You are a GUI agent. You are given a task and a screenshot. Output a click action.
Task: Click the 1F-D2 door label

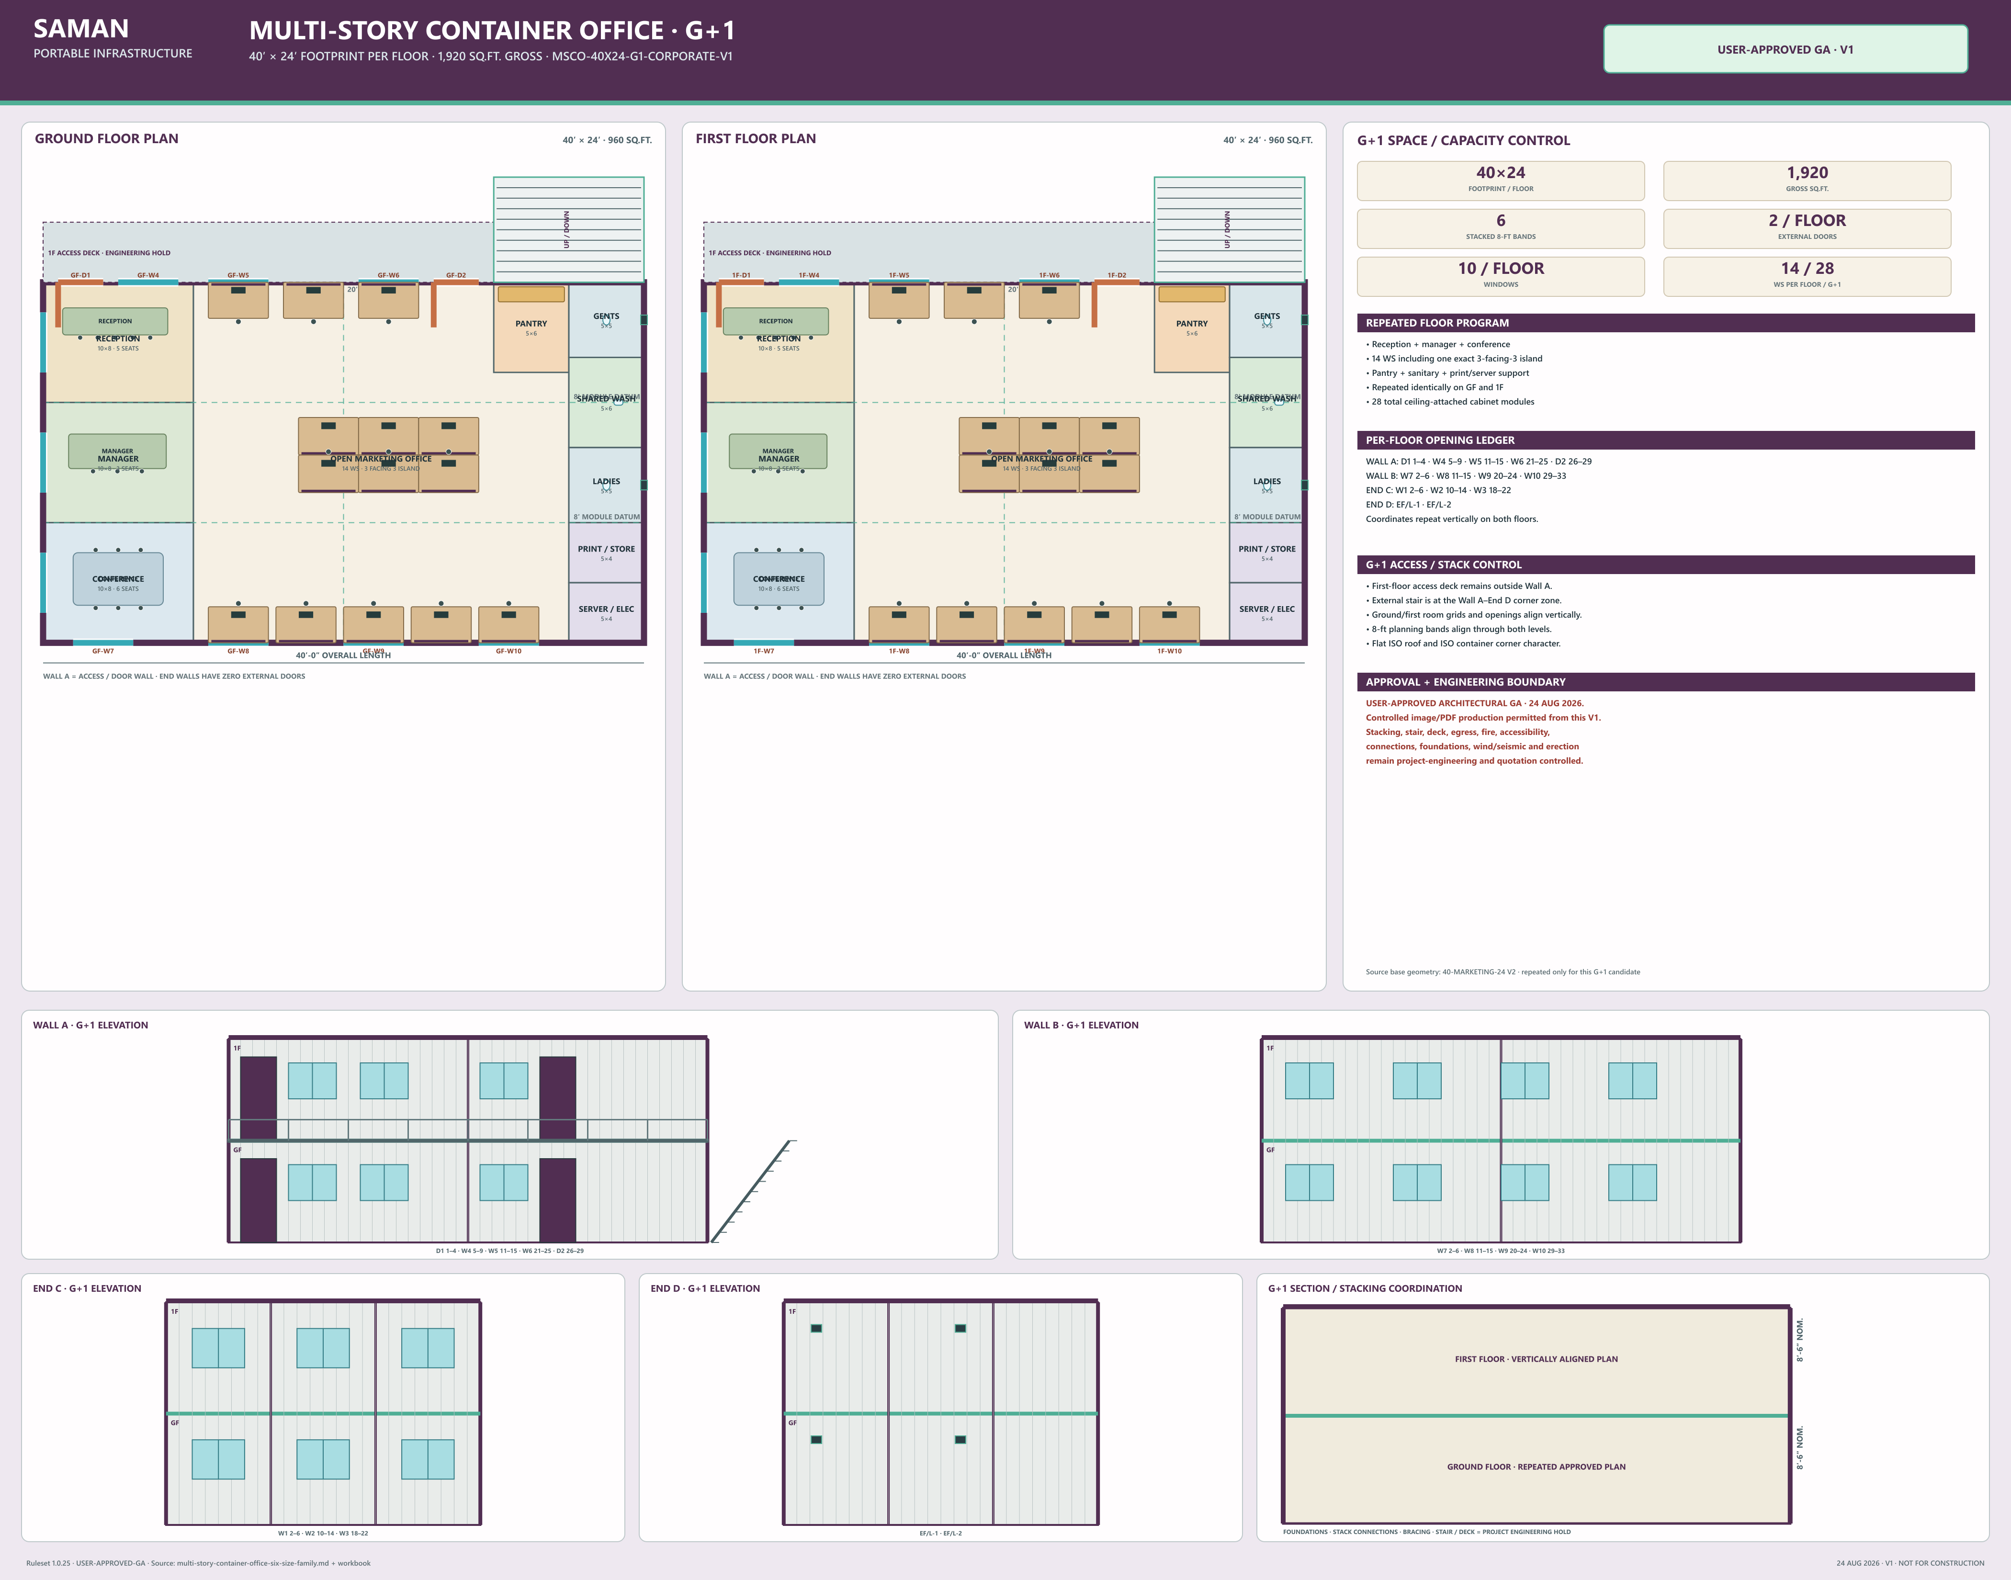click(1117, 275)
